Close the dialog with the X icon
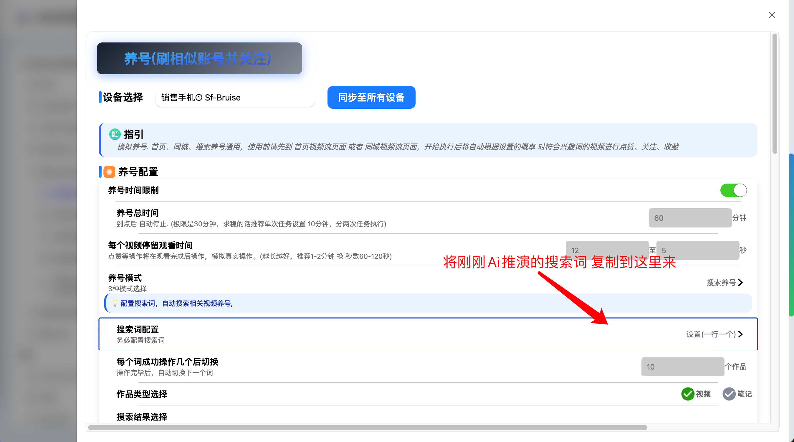The image size is (794, 442). [772, 15]
